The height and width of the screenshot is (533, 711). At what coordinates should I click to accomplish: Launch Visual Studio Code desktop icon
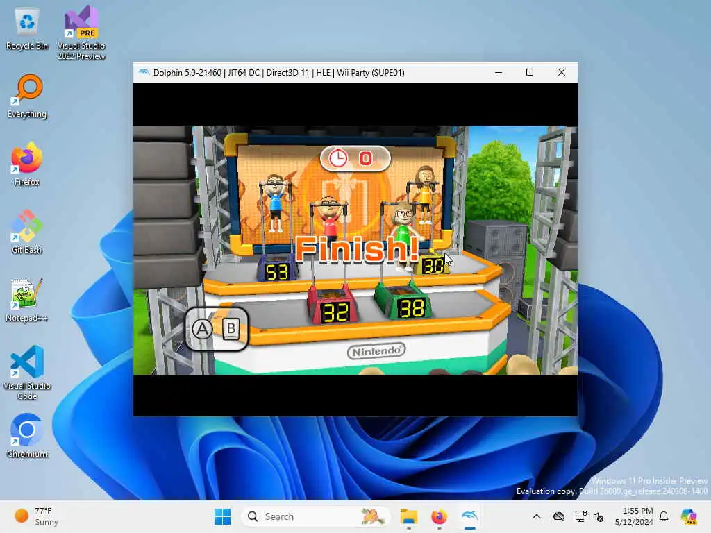[27, 373]
